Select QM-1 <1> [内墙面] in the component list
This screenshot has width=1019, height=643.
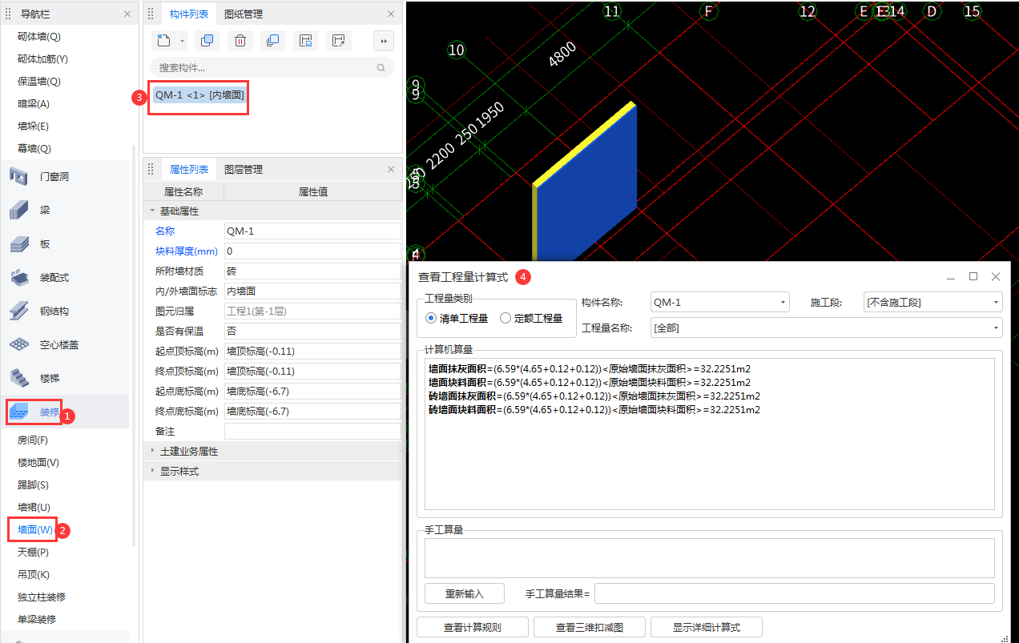coord(199,95)
